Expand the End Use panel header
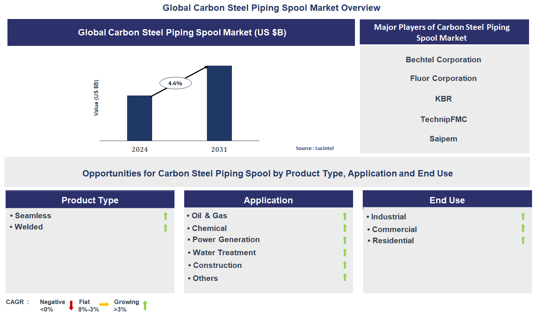Screen dimensions: 538x316 [447, 200]
